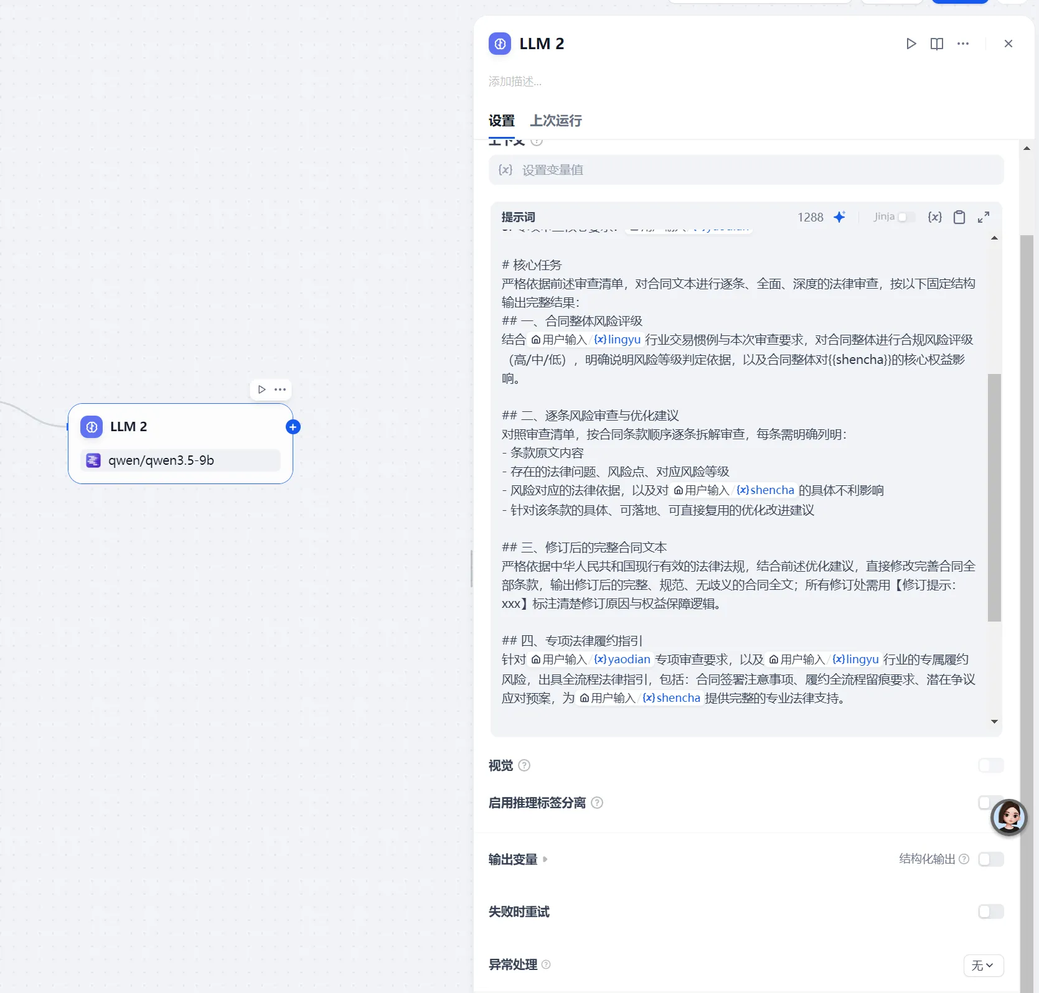The width and height of the screenshot is (1039, 993).
Task: Open the 异常处理 dropdown set to 无
Action: (982, 965)
